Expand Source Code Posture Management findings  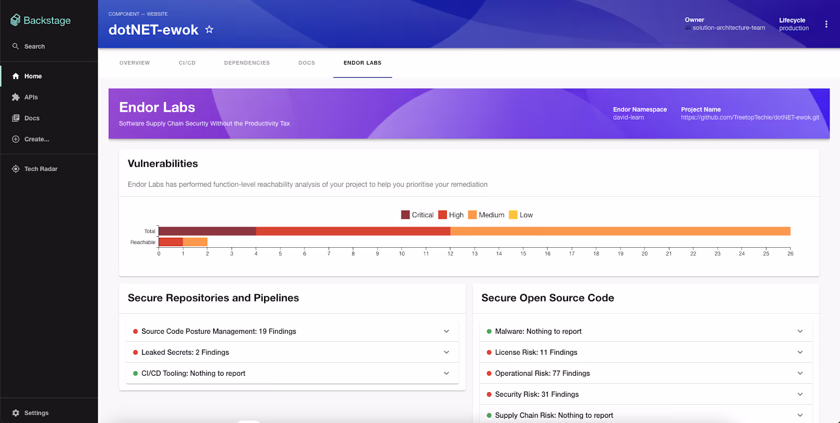446,331
